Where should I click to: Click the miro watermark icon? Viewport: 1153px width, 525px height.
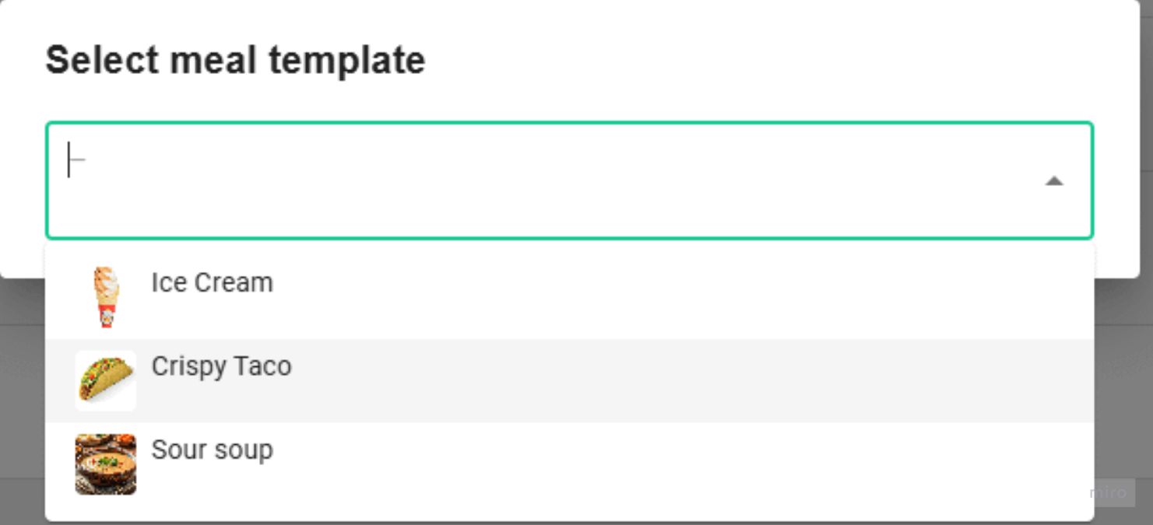coord(1108,492)
